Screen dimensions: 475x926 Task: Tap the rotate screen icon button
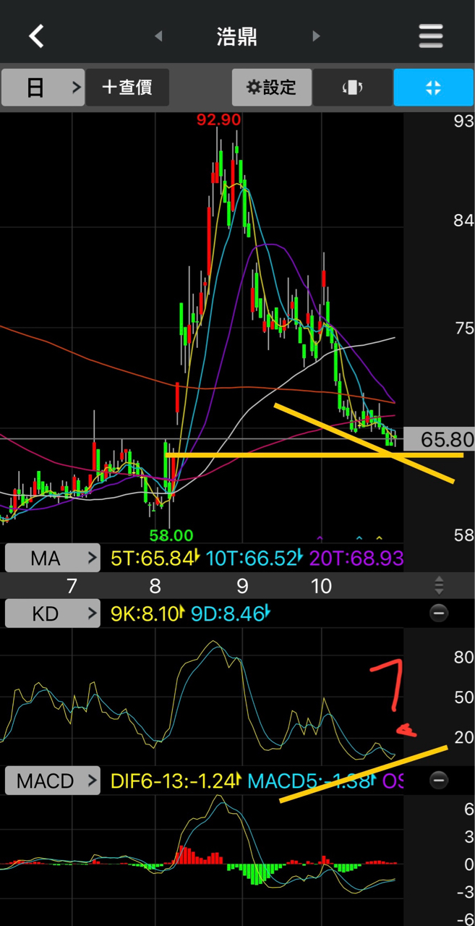352,88
